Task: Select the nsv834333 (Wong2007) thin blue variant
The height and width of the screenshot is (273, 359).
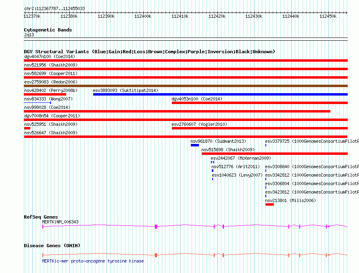Action: click(37, 103)
